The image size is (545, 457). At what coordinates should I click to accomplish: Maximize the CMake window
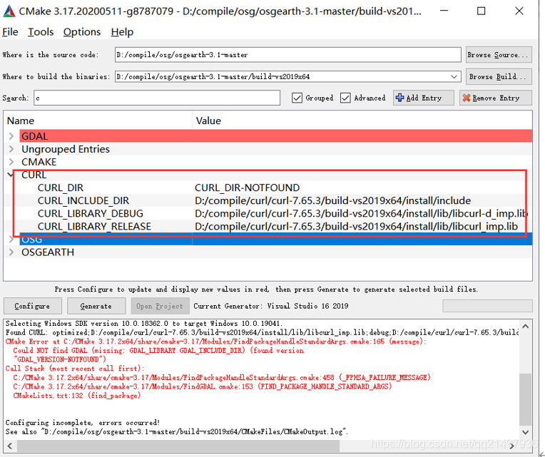tap(482, 11)
